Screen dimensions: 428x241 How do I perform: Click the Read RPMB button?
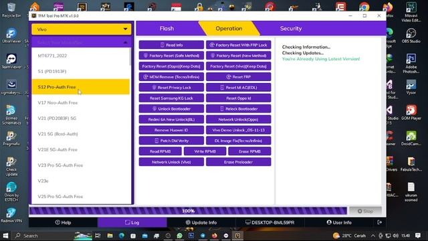(x=160, y=151)
